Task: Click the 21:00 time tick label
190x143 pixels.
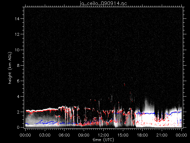Action: pos(162,135)
